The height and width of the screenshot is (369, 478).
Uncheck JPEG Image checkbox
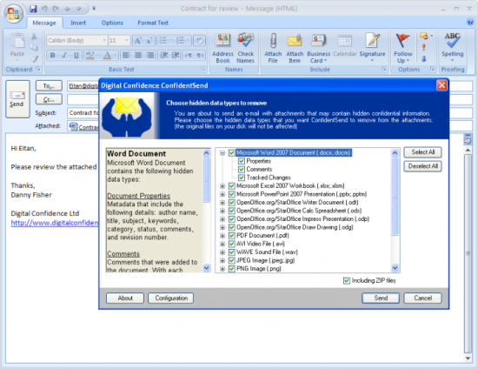(232, 260)
